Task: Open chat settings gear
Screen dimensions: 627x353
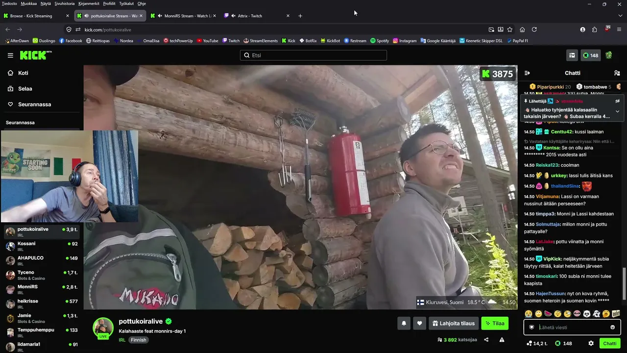Action: point(591,344)
